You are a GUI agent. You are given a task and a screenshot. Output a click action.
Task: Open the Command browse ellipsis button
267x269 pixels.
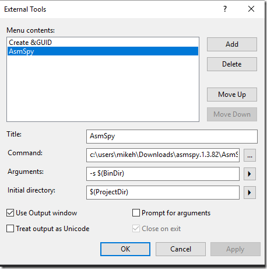[x=250, y=155]
